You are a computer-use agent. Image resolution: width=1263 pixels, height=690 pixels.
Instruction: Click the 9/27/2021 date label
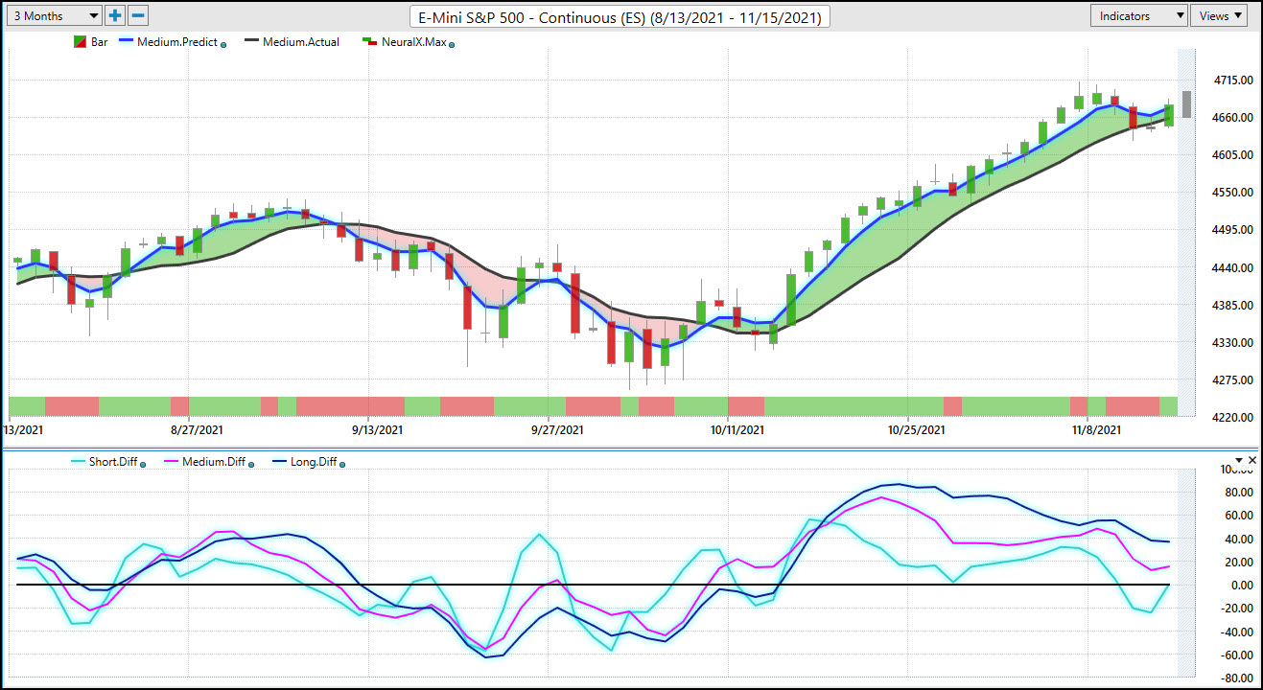[x=557, y=431]
